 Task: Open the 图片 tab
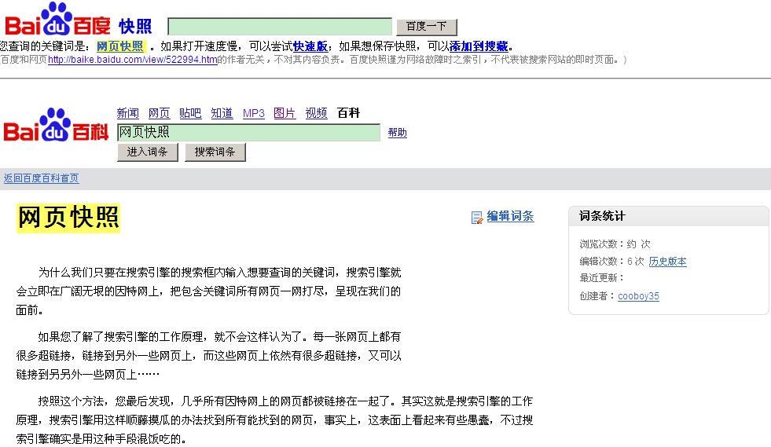pos(285,113)
